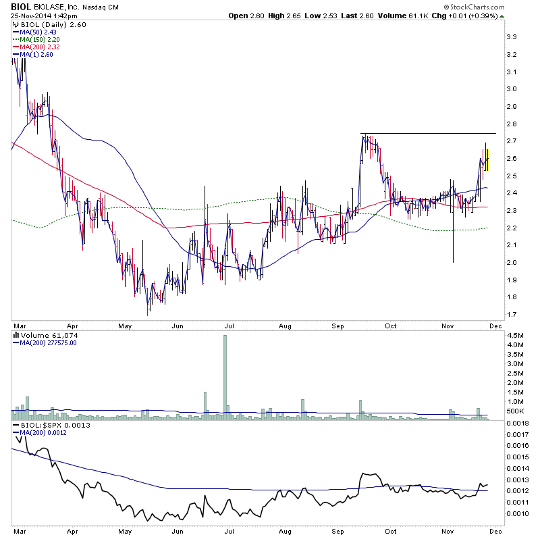Click the "Volume 61,074" panel label
The height and width of the screenshot is (537, 540).
[49, 335]
